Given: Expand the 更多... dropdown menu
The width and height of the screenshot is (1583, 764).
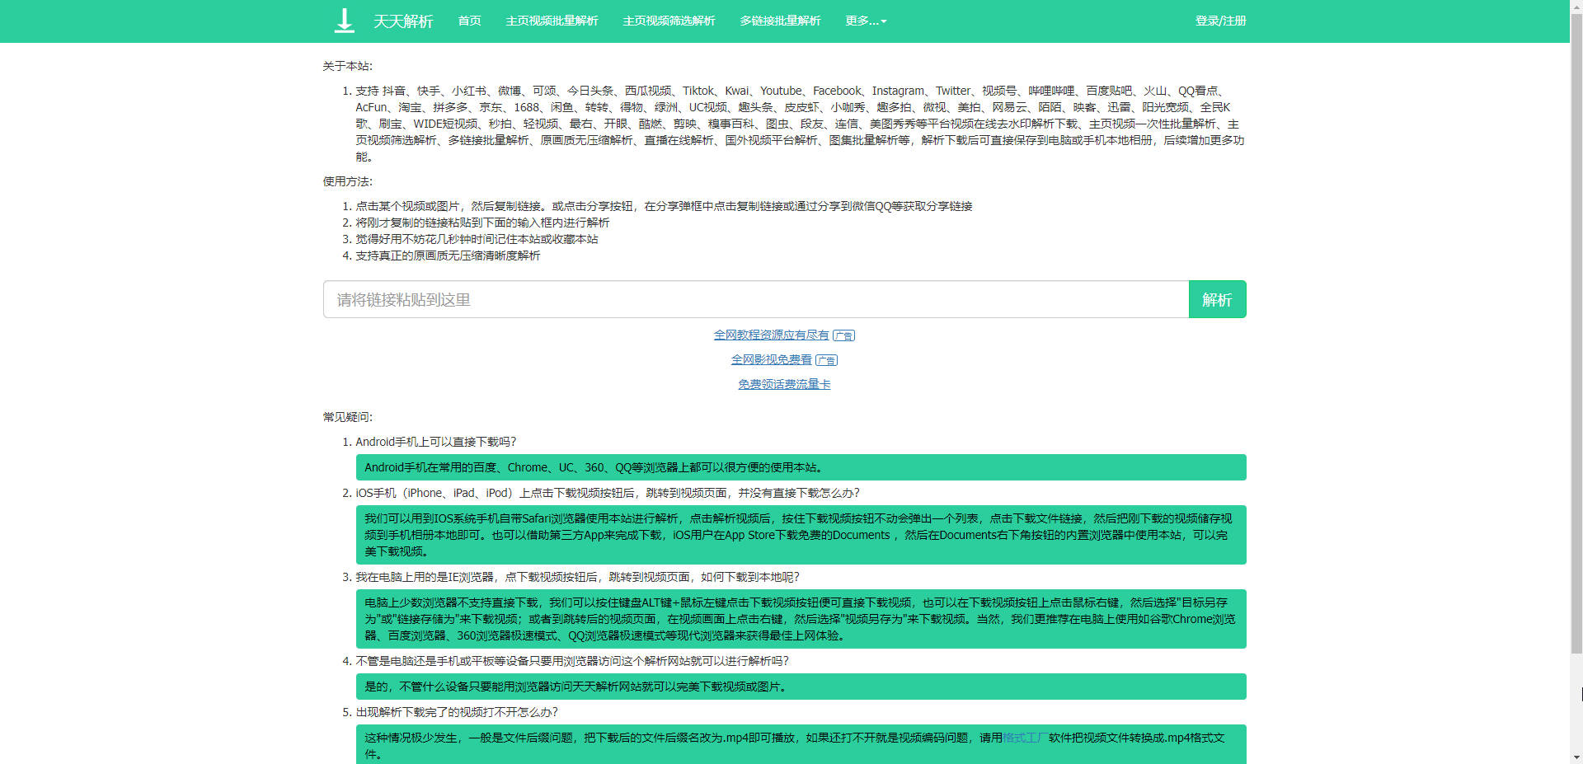Looking at the screenshot, I should pyautogui.click(x=866, y=21).
